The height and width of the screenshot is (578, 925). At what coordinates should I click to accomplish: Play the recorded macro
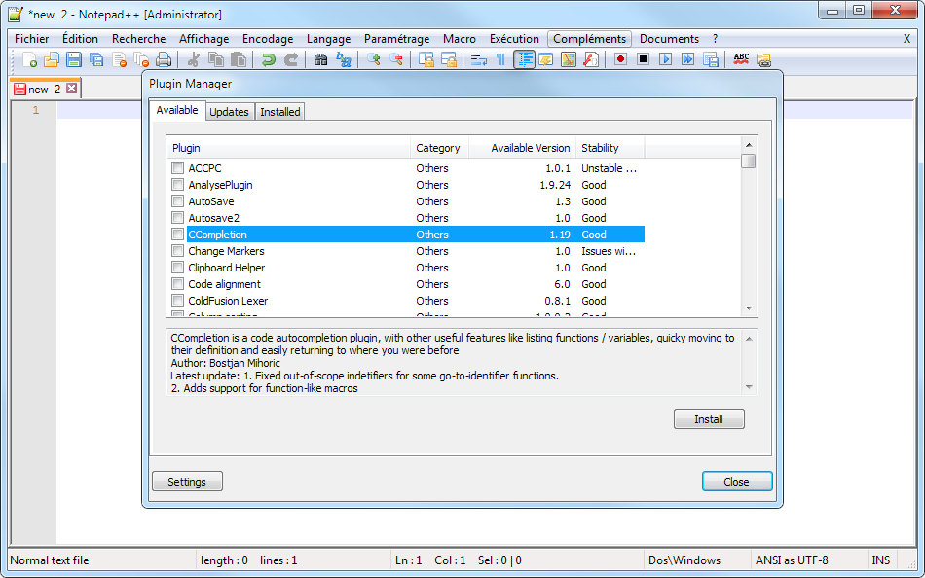pos(667,59)
